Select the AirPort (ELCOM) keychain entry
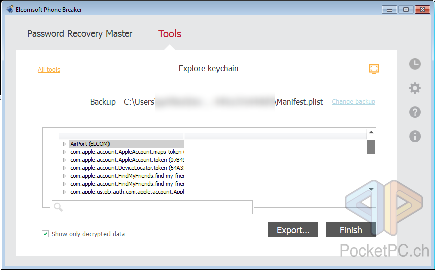 (127, 144)
